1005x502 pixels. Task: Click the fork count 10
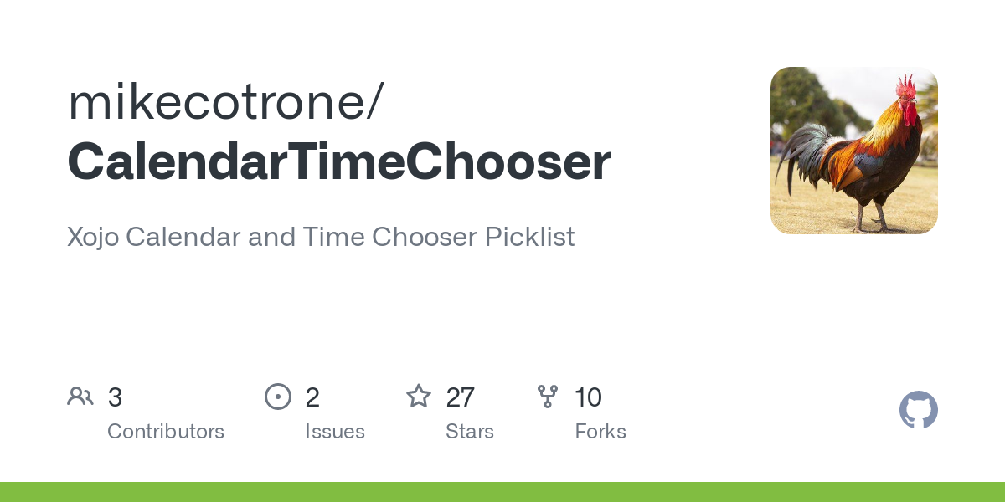click(588, 397)
